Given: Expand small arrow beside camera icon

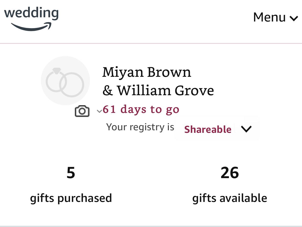Looking at the screenshot, I should point(99,111).
